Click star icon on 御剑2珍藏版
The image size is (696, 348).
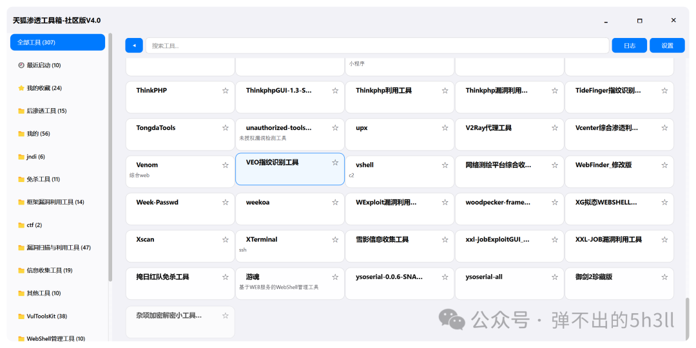pyautogui.click(x=664, y=277)
